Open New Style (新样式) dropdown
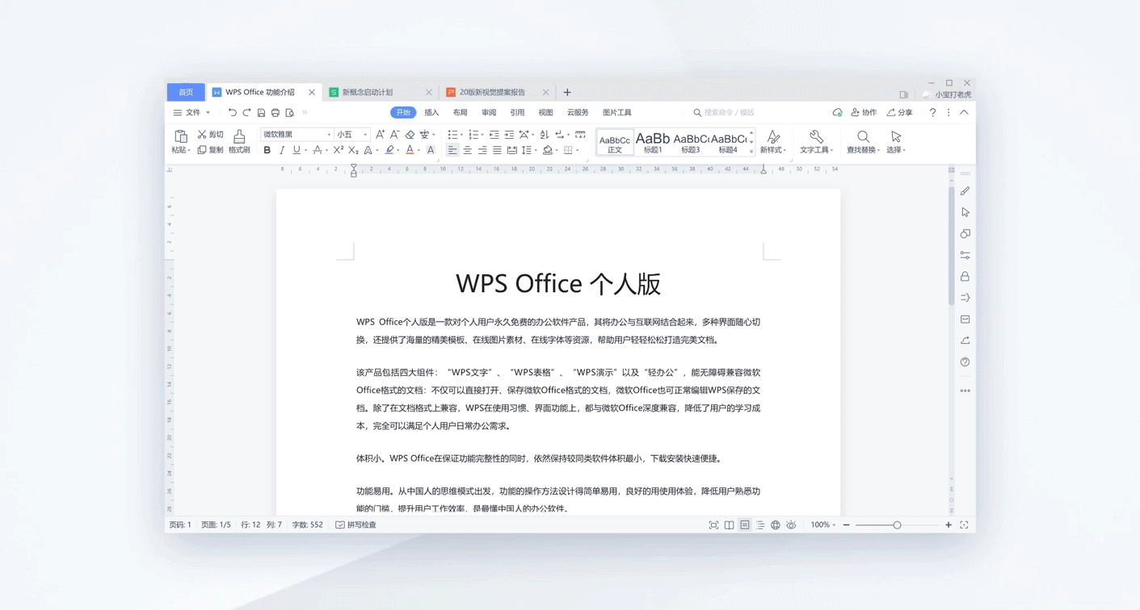This screenshot has height=610, width=1140. pos(773,141)
